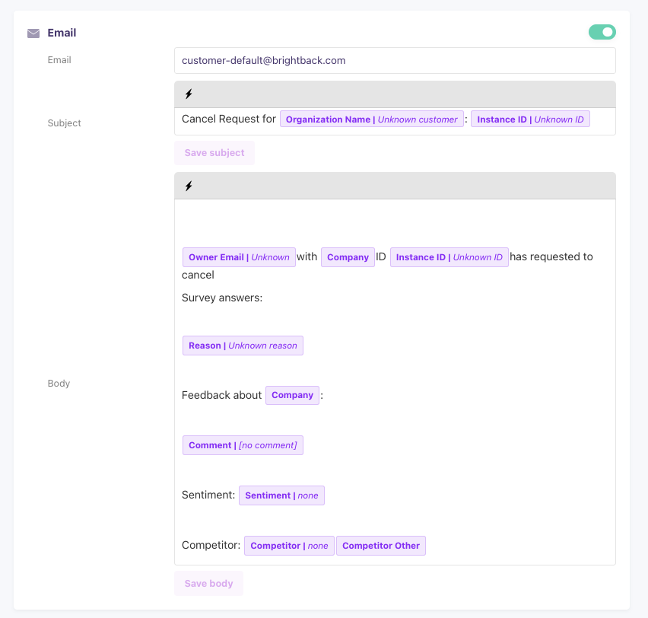Disable the Email channel toggle

pyautogui.click(x=602, y=33)
